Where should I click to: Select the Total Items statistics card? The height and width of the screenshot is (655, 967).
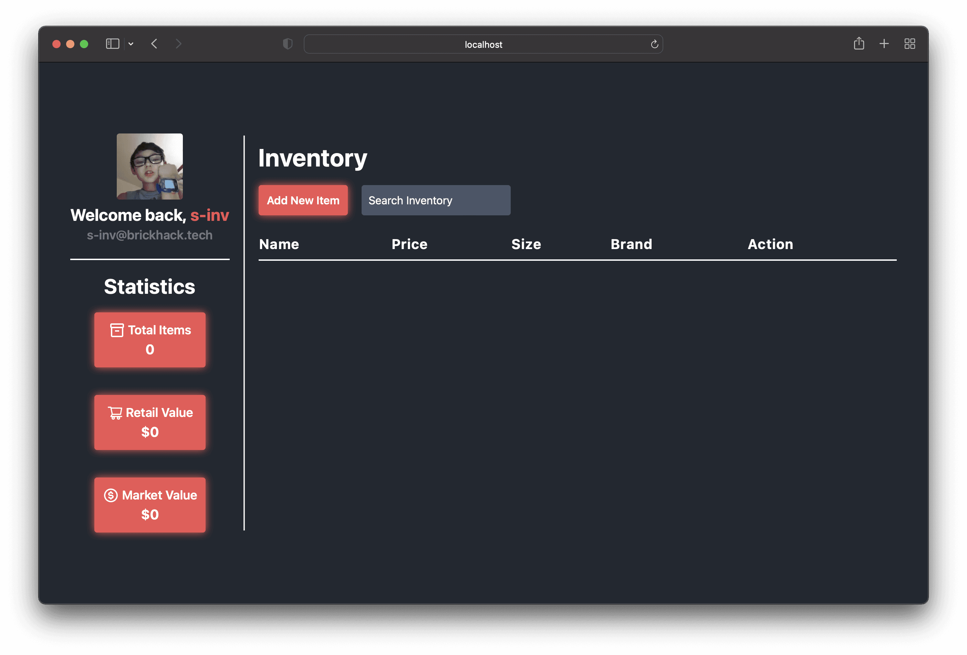(149, 340)
